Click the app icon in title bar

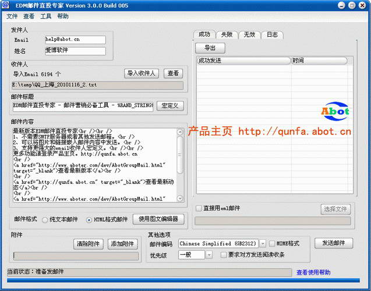click(5, 5)
